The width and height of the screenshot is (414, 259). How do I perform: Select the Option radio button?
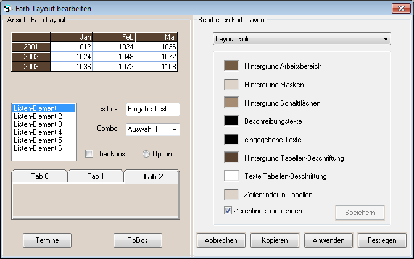[x=146, y=154]
